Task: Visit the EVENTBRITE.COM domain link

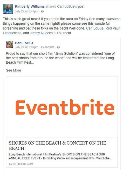Action: 21,164
